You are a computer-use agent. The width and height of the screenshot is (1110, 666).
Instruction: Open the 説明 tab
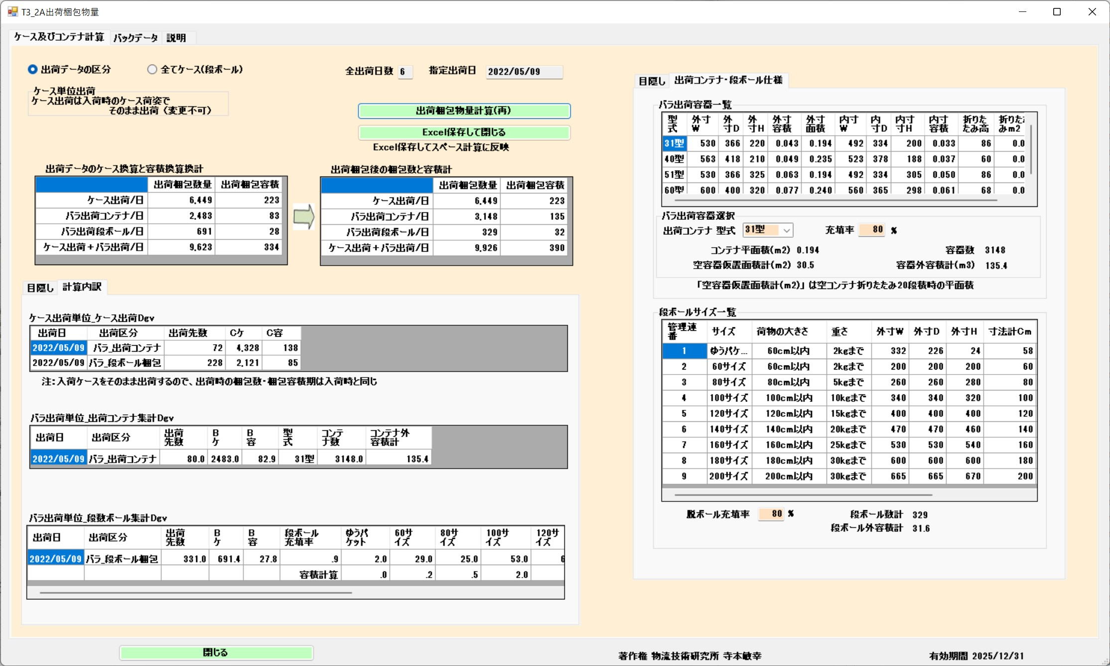tap(176, 38)
